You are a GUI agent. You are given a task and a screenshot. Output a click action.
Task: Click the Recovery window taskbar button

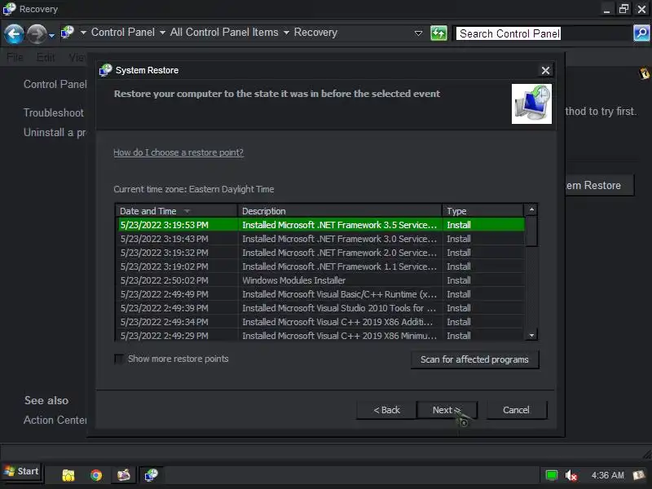click(151, 474)
